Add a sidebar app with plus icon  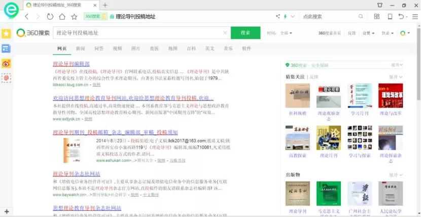coord(7,211)
